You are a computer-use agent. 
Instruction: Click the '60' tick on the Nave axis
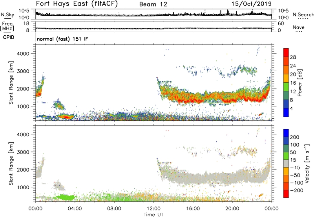point(281,24)
